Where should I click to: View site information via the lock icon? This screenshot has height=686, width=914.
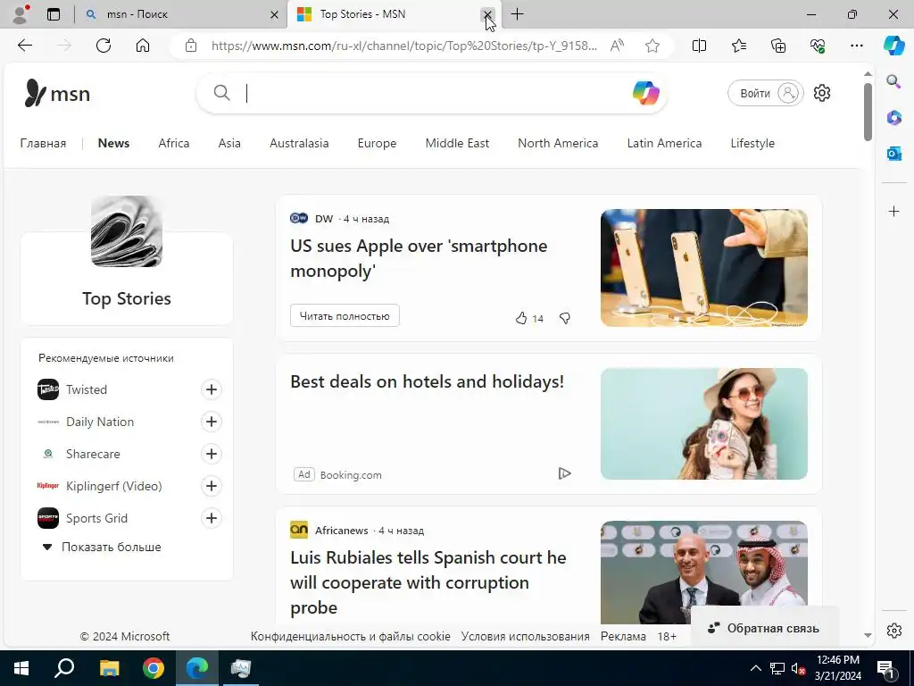click(x=191, y=46)
